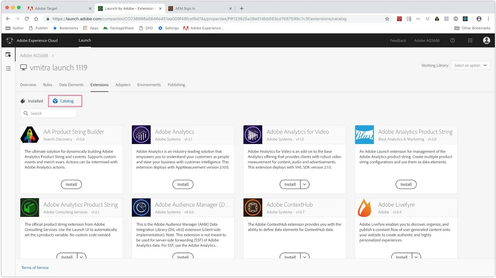This screenshot has width=496, height=278.
Task: Open the Publish bookmark
Action: click(x=38, y=28)
